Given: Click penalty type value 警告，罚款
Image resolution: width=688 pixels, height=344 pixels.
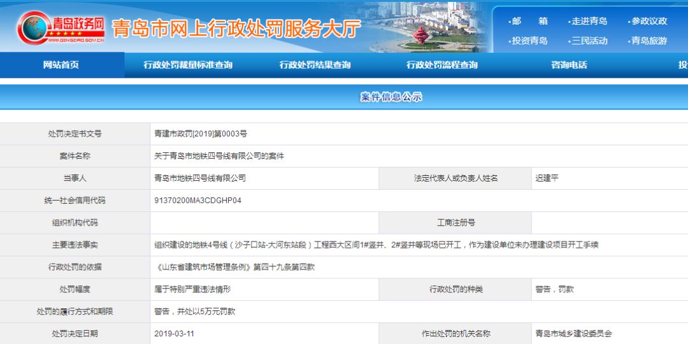Looking at the screenshot, I should click(x=554, y=289).
